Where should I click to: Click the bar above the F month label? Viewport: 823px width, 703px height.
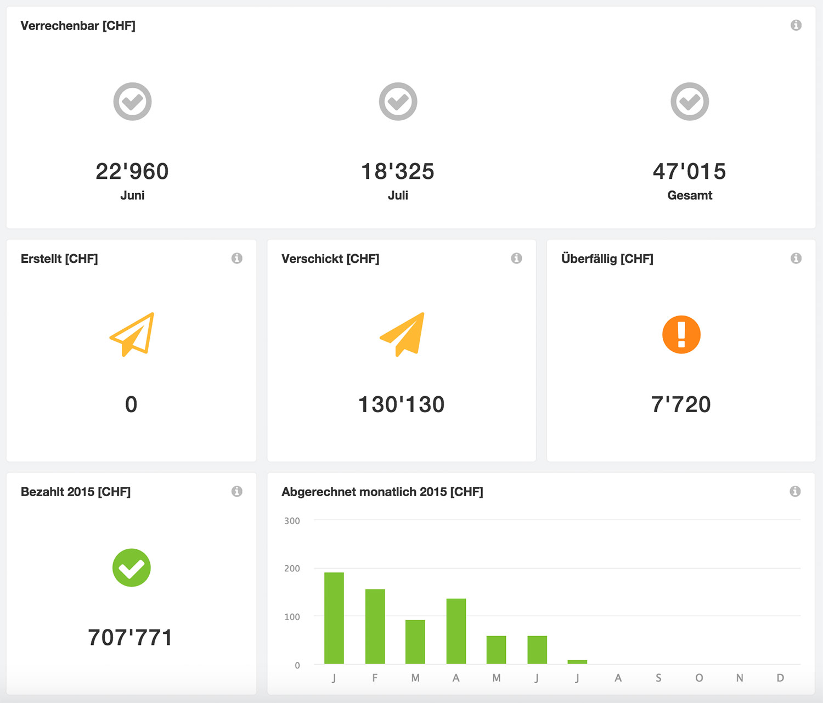[x=375, y=627]
